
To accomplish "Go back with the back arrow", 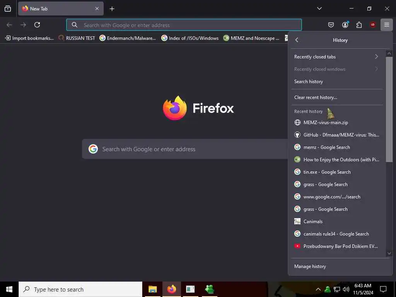I will 9,25.
